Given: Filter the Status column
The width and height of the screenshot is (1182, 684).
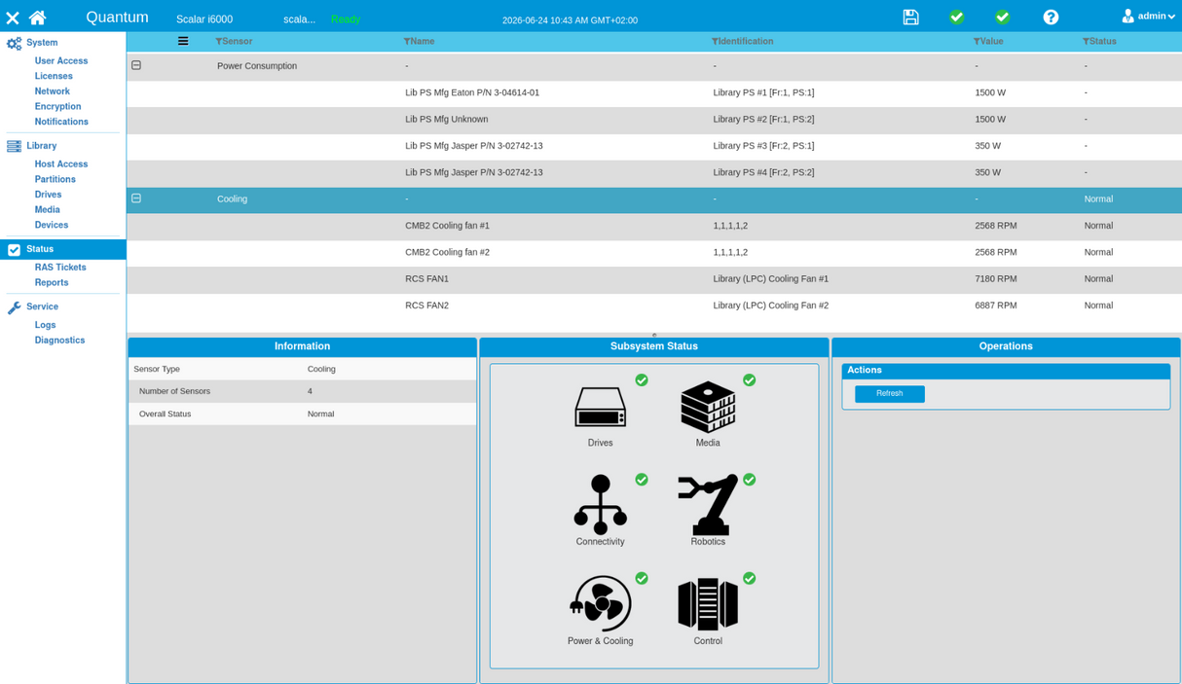Looking at the screenshot, I should pyautogui.click(x=1086, y=42).
